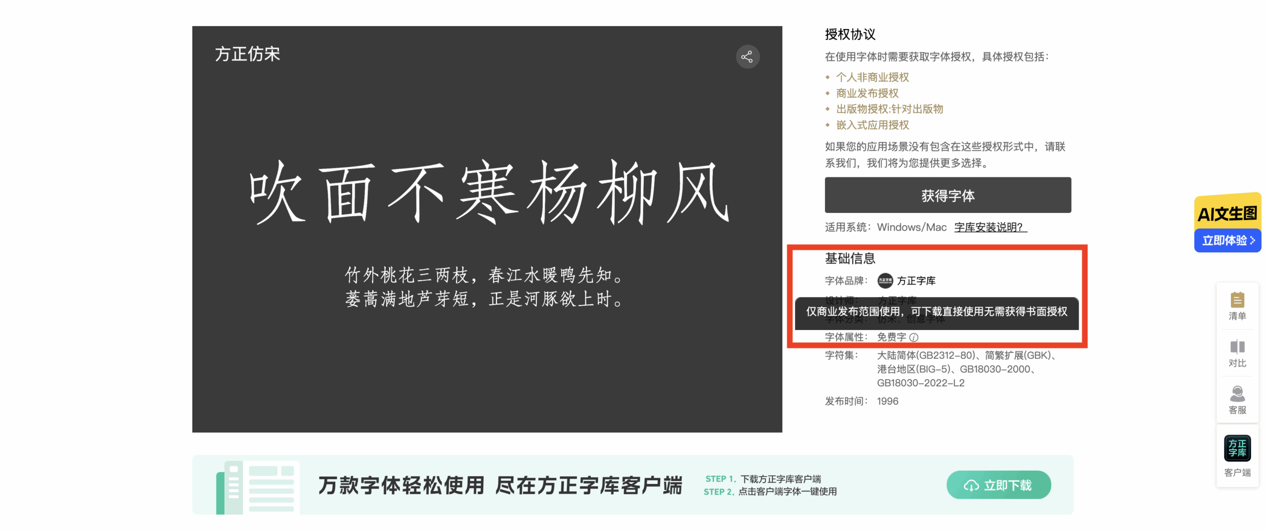Click the 方正字库 brand logo beside 字体品牌
The height and width of the screenshot is (531, 1266).
[885, 281]
